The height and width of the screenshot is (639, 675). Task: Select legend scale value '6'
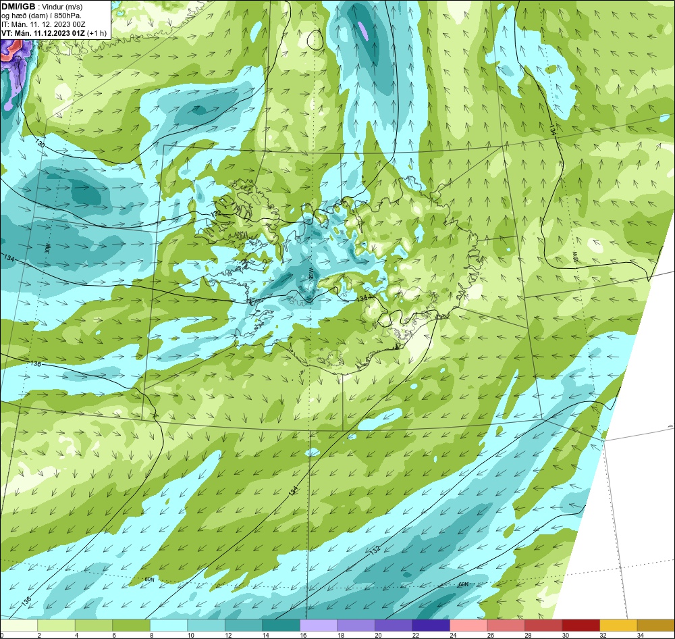(x=114, y=635)
